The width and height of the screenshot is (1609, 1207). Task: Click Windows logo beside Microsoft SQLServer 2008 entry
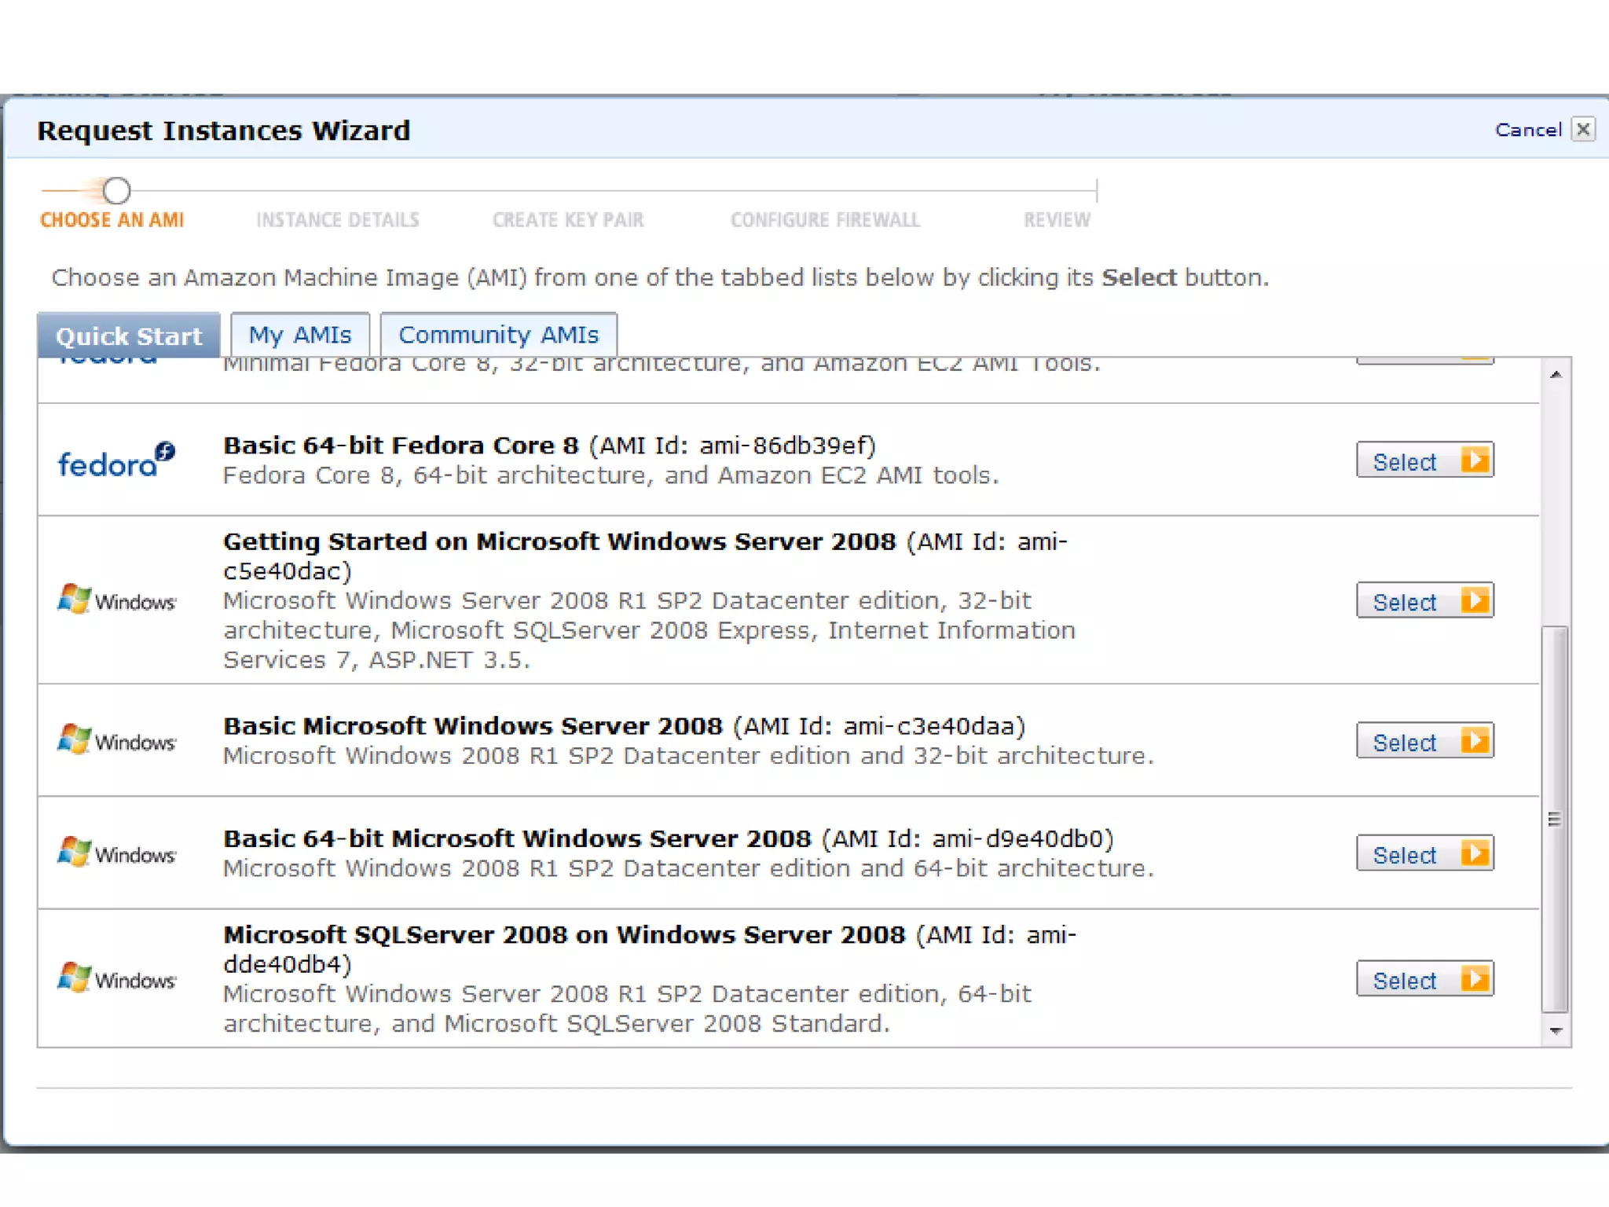(116, 979)
